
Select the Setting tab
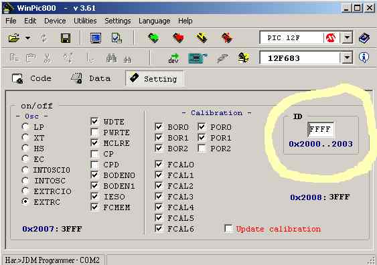tap(155, 78)
